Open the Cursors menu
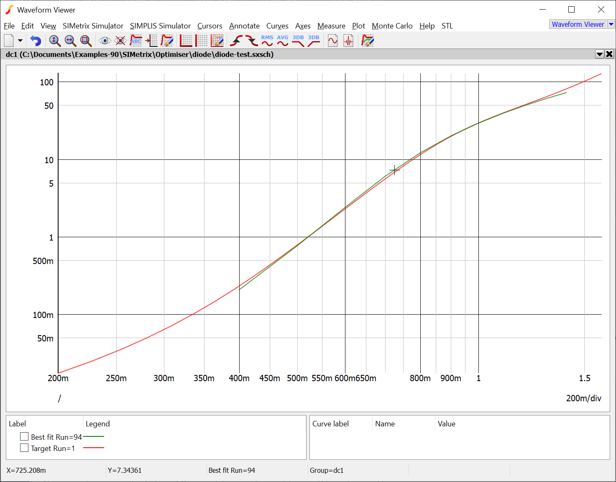The image size is (616, 482). tap(210, 26)
